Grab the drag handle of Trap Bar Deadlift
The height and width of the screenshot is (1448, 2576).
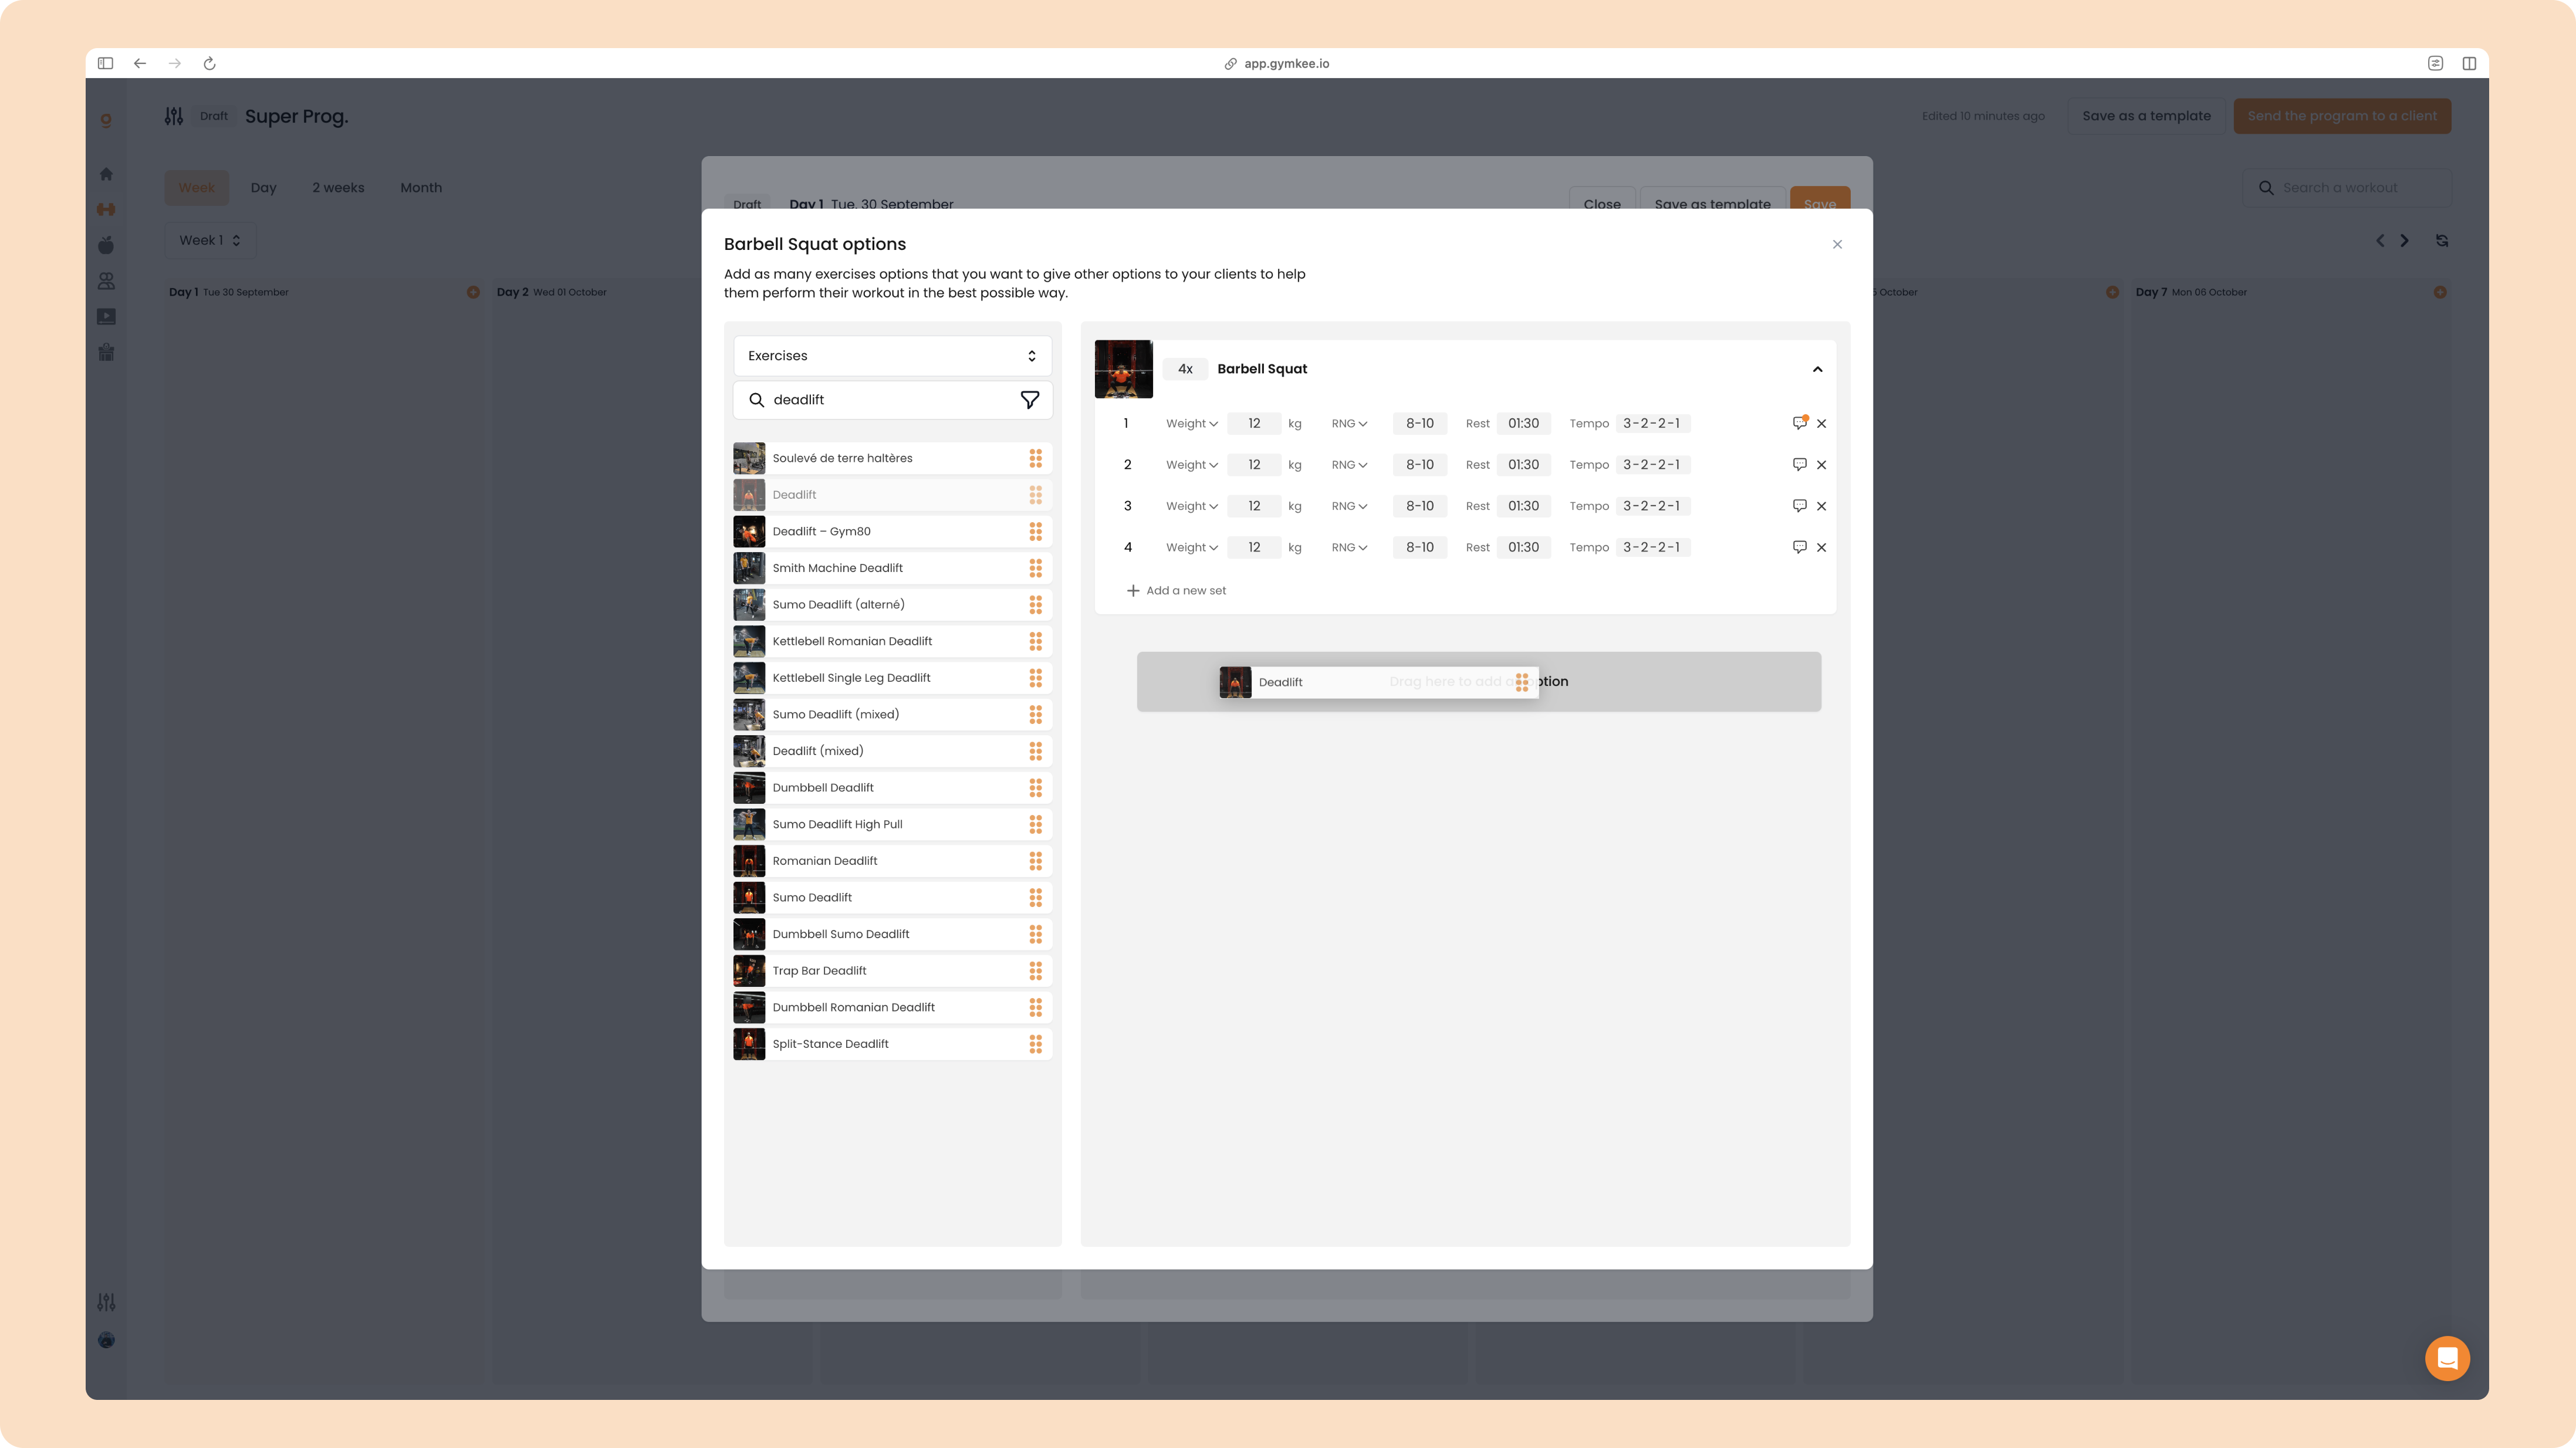(1035, 970)
